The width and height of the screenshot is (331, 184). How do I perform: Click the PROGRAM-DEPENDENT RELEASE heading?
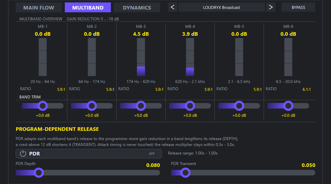pos(57,129)
